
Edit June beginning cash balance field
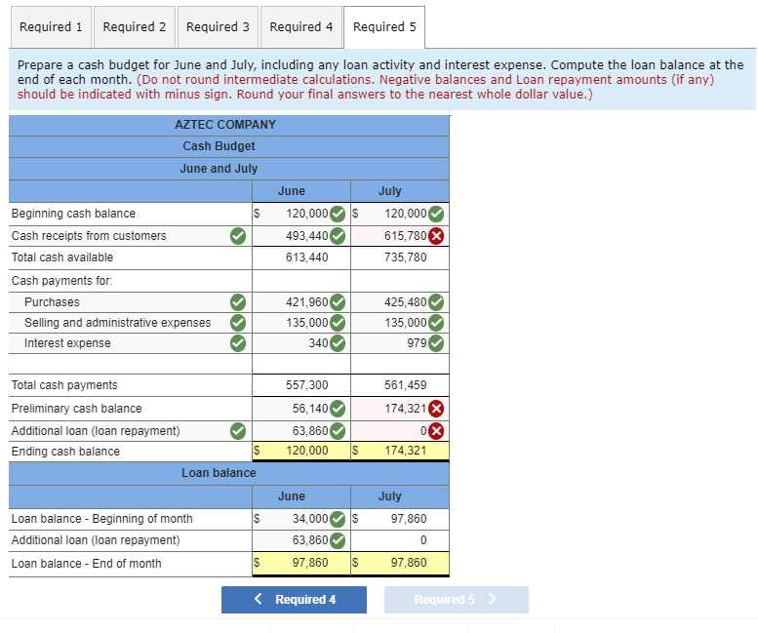pyautogui.click(x=300, y=214)
